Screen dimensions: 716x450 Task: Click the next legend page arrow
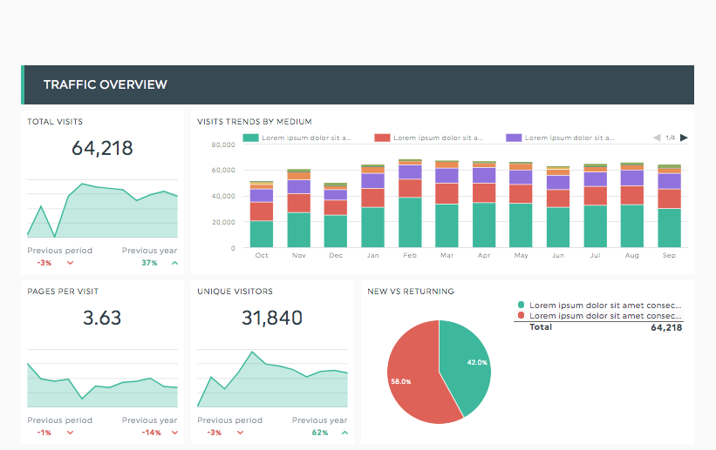click(684, 138)
